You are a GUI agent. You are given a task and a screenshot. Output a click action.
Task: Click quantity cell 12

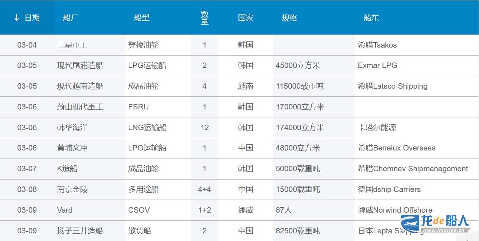point(205,128)
